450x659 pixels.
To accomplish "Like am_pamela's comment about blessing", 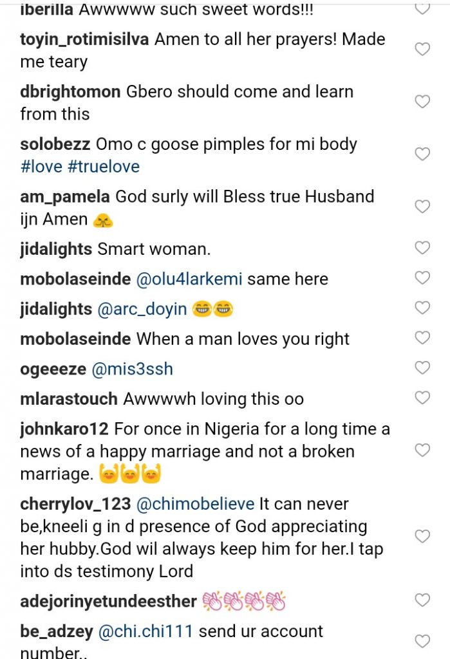I will click(x=422, y=207).
